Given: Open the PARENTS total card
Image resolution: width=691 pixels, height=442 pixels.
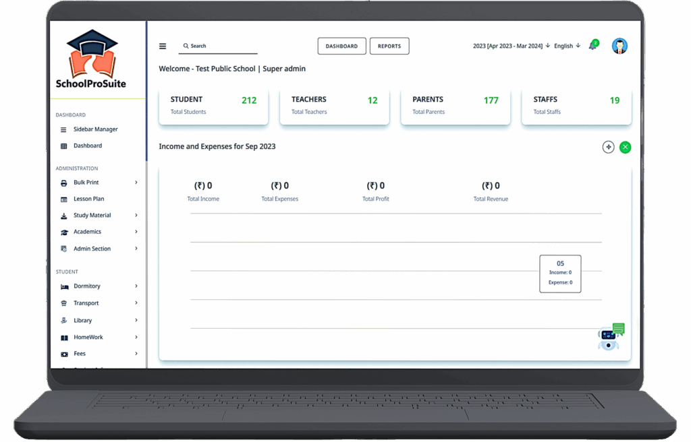Looking at the screenshot, I should click(455, 106).
